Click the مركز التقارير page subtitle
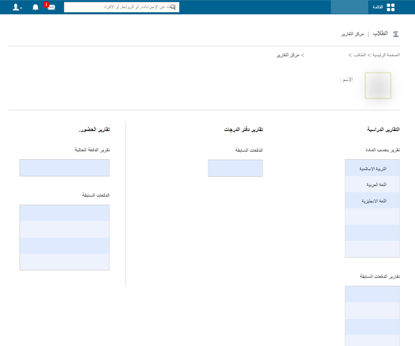Screen dimensions: 415x346 click(x=352, y=34)
